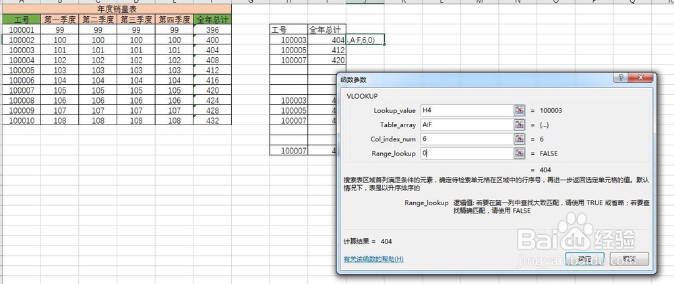
Task: Click the Range_lookup input field
Action: (x=467, y=153)
